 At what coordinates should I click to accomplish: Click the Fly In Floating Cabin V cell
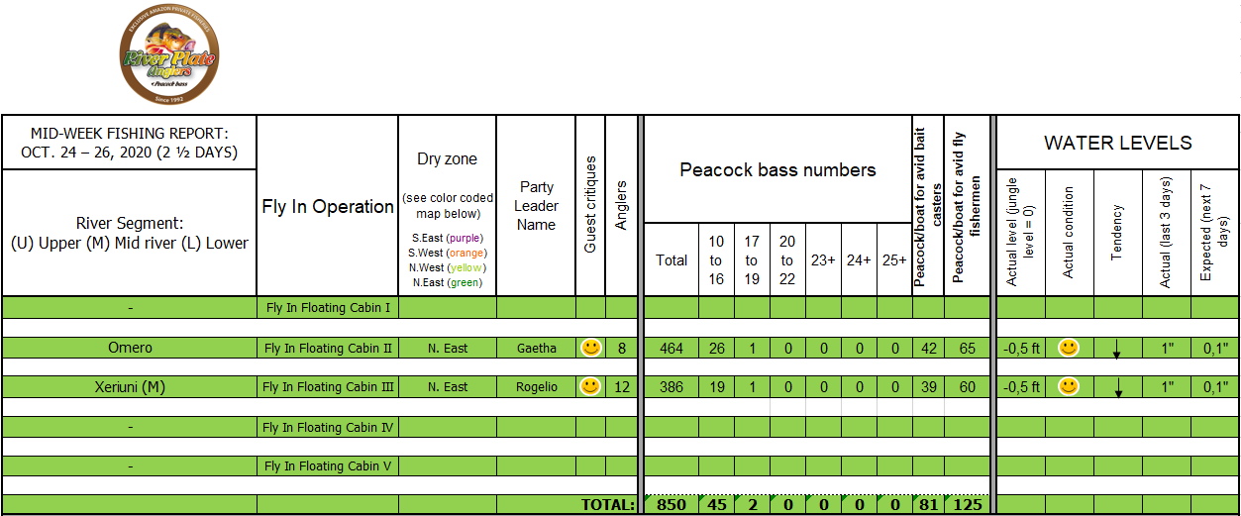click(328, 465)
